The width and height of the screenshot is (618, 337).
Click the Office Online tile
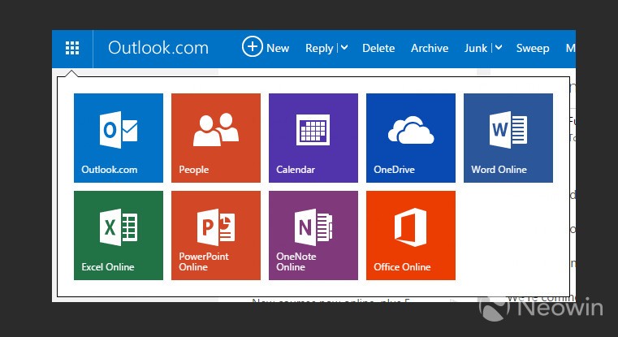(x=411, y=235)
